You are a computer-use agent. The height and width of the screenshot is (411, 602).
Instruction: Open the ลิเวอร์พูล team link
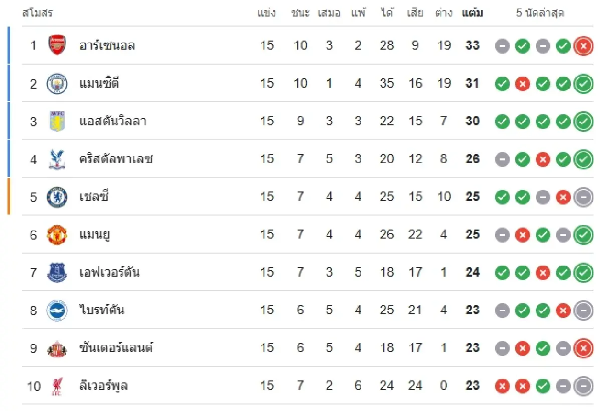103,386
